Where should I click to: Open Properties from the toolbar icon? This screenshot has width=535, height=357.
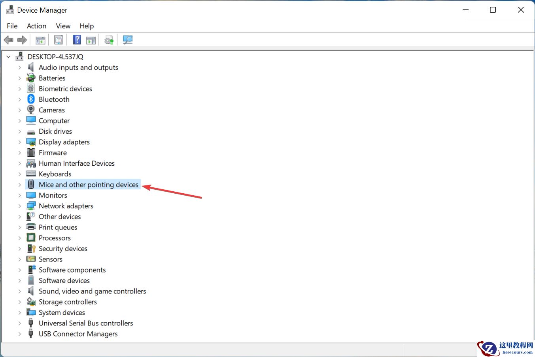click(x=59, y=40)
